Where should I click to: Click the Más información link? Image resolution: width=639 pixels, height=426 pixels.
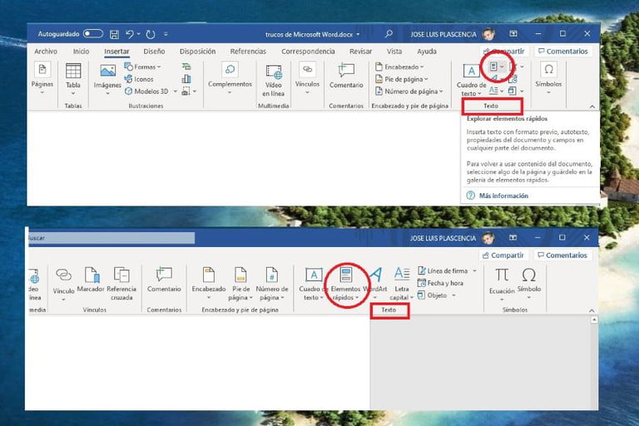pyautogui.click(x=503, y=196)
